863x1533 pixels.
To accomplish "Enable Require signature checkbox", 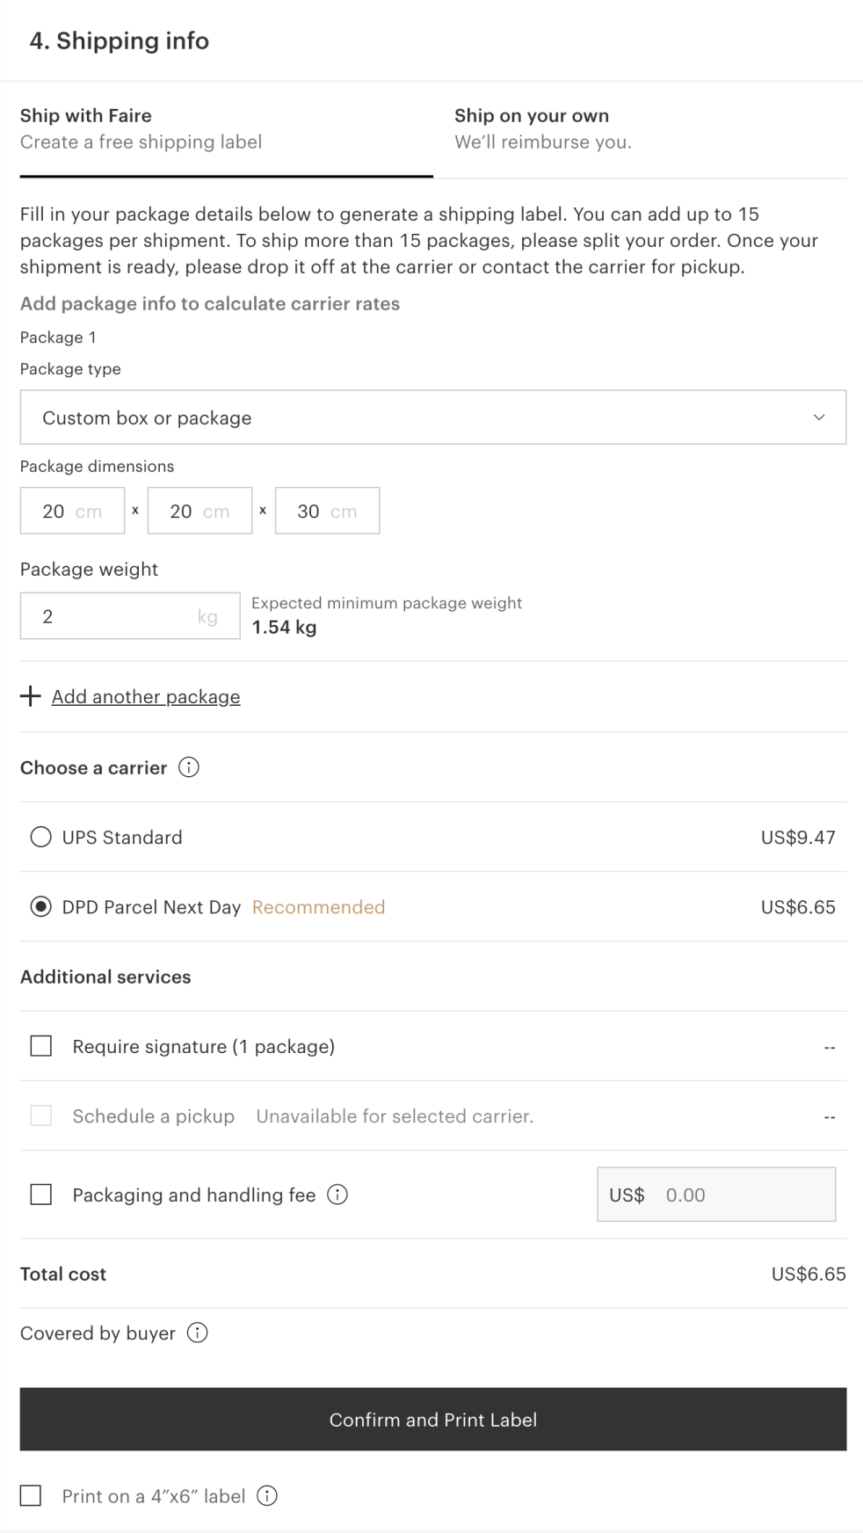I will [x=41, y=1046].
